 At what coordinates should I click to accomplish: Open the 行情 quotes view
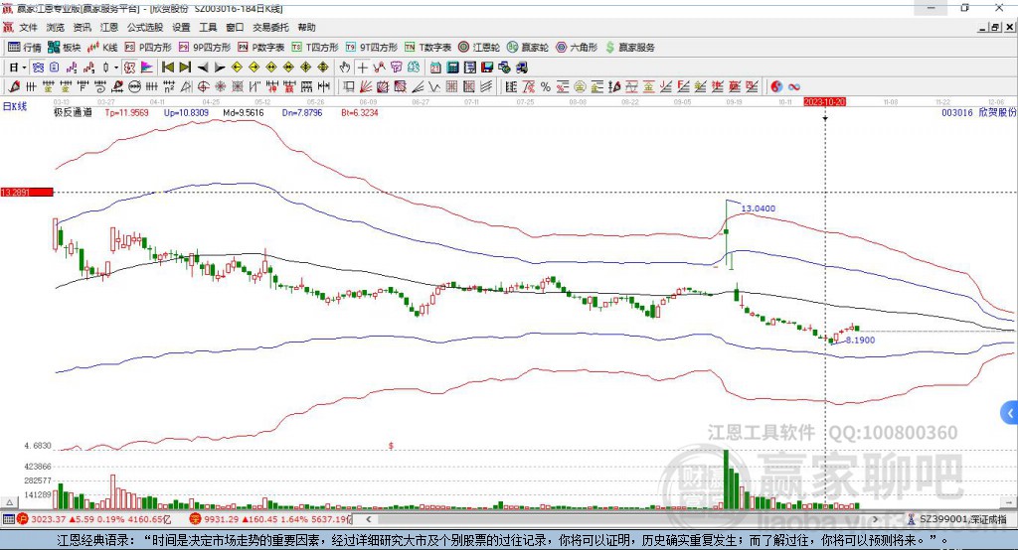[25, 48]
